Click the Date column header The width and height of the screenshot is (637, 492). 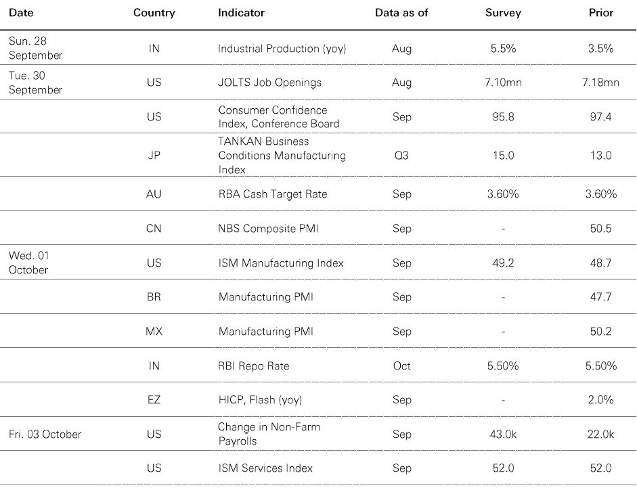click(21, 13)
